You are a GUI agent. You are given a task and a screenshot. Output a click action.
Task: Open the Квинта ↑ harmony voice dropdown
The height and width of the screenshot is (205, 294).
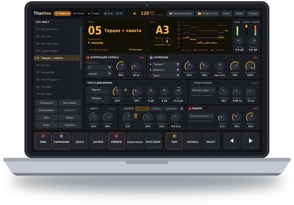pyautogui.click(x=166, y=70)
